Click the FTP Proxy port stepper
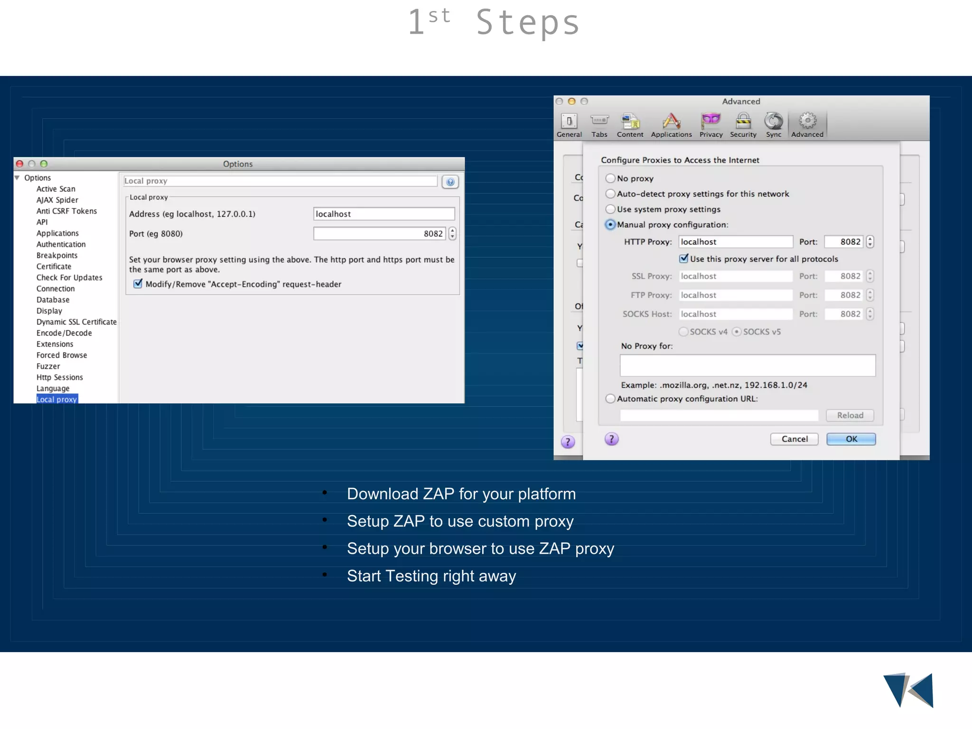Viewport: 972px width, 729px height. pyautogui.click(x=869, y=295)
